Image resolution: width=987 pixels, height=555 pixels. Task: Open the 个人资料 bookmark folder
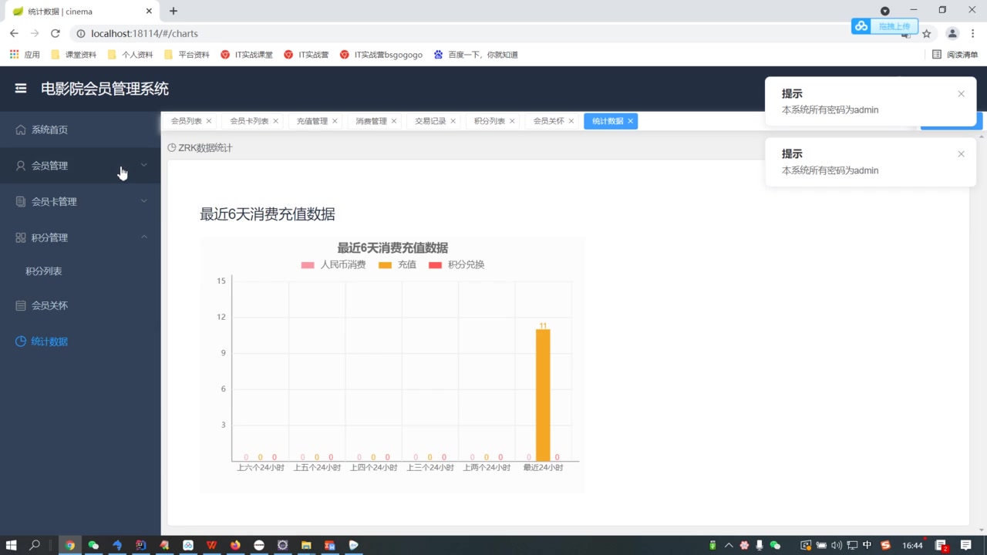[x=130, y=55]
